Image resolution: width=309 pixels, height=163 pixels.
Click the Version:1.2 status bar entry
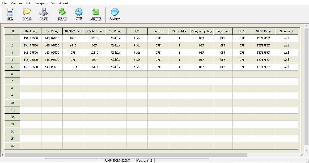tap(145, 160)
